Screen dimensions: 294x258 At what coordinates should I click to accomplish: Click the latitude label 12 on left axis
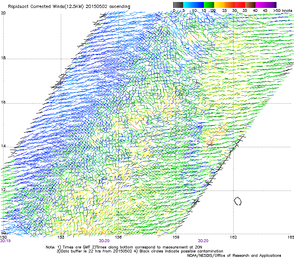3,189
